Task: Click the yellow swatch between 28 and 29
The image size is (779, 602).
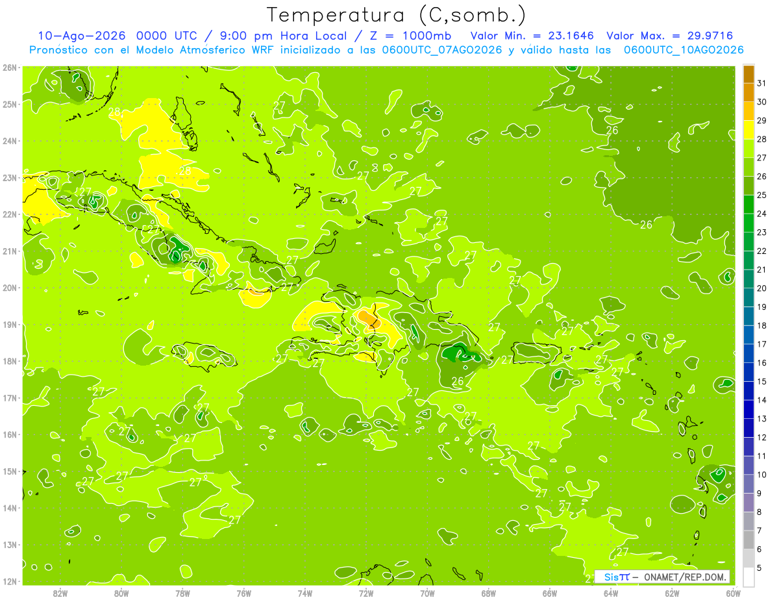Action: 748,131
